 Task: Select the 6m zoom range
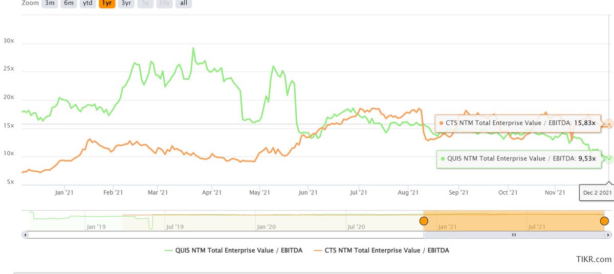pyautogui.click(x=69, y=4)
